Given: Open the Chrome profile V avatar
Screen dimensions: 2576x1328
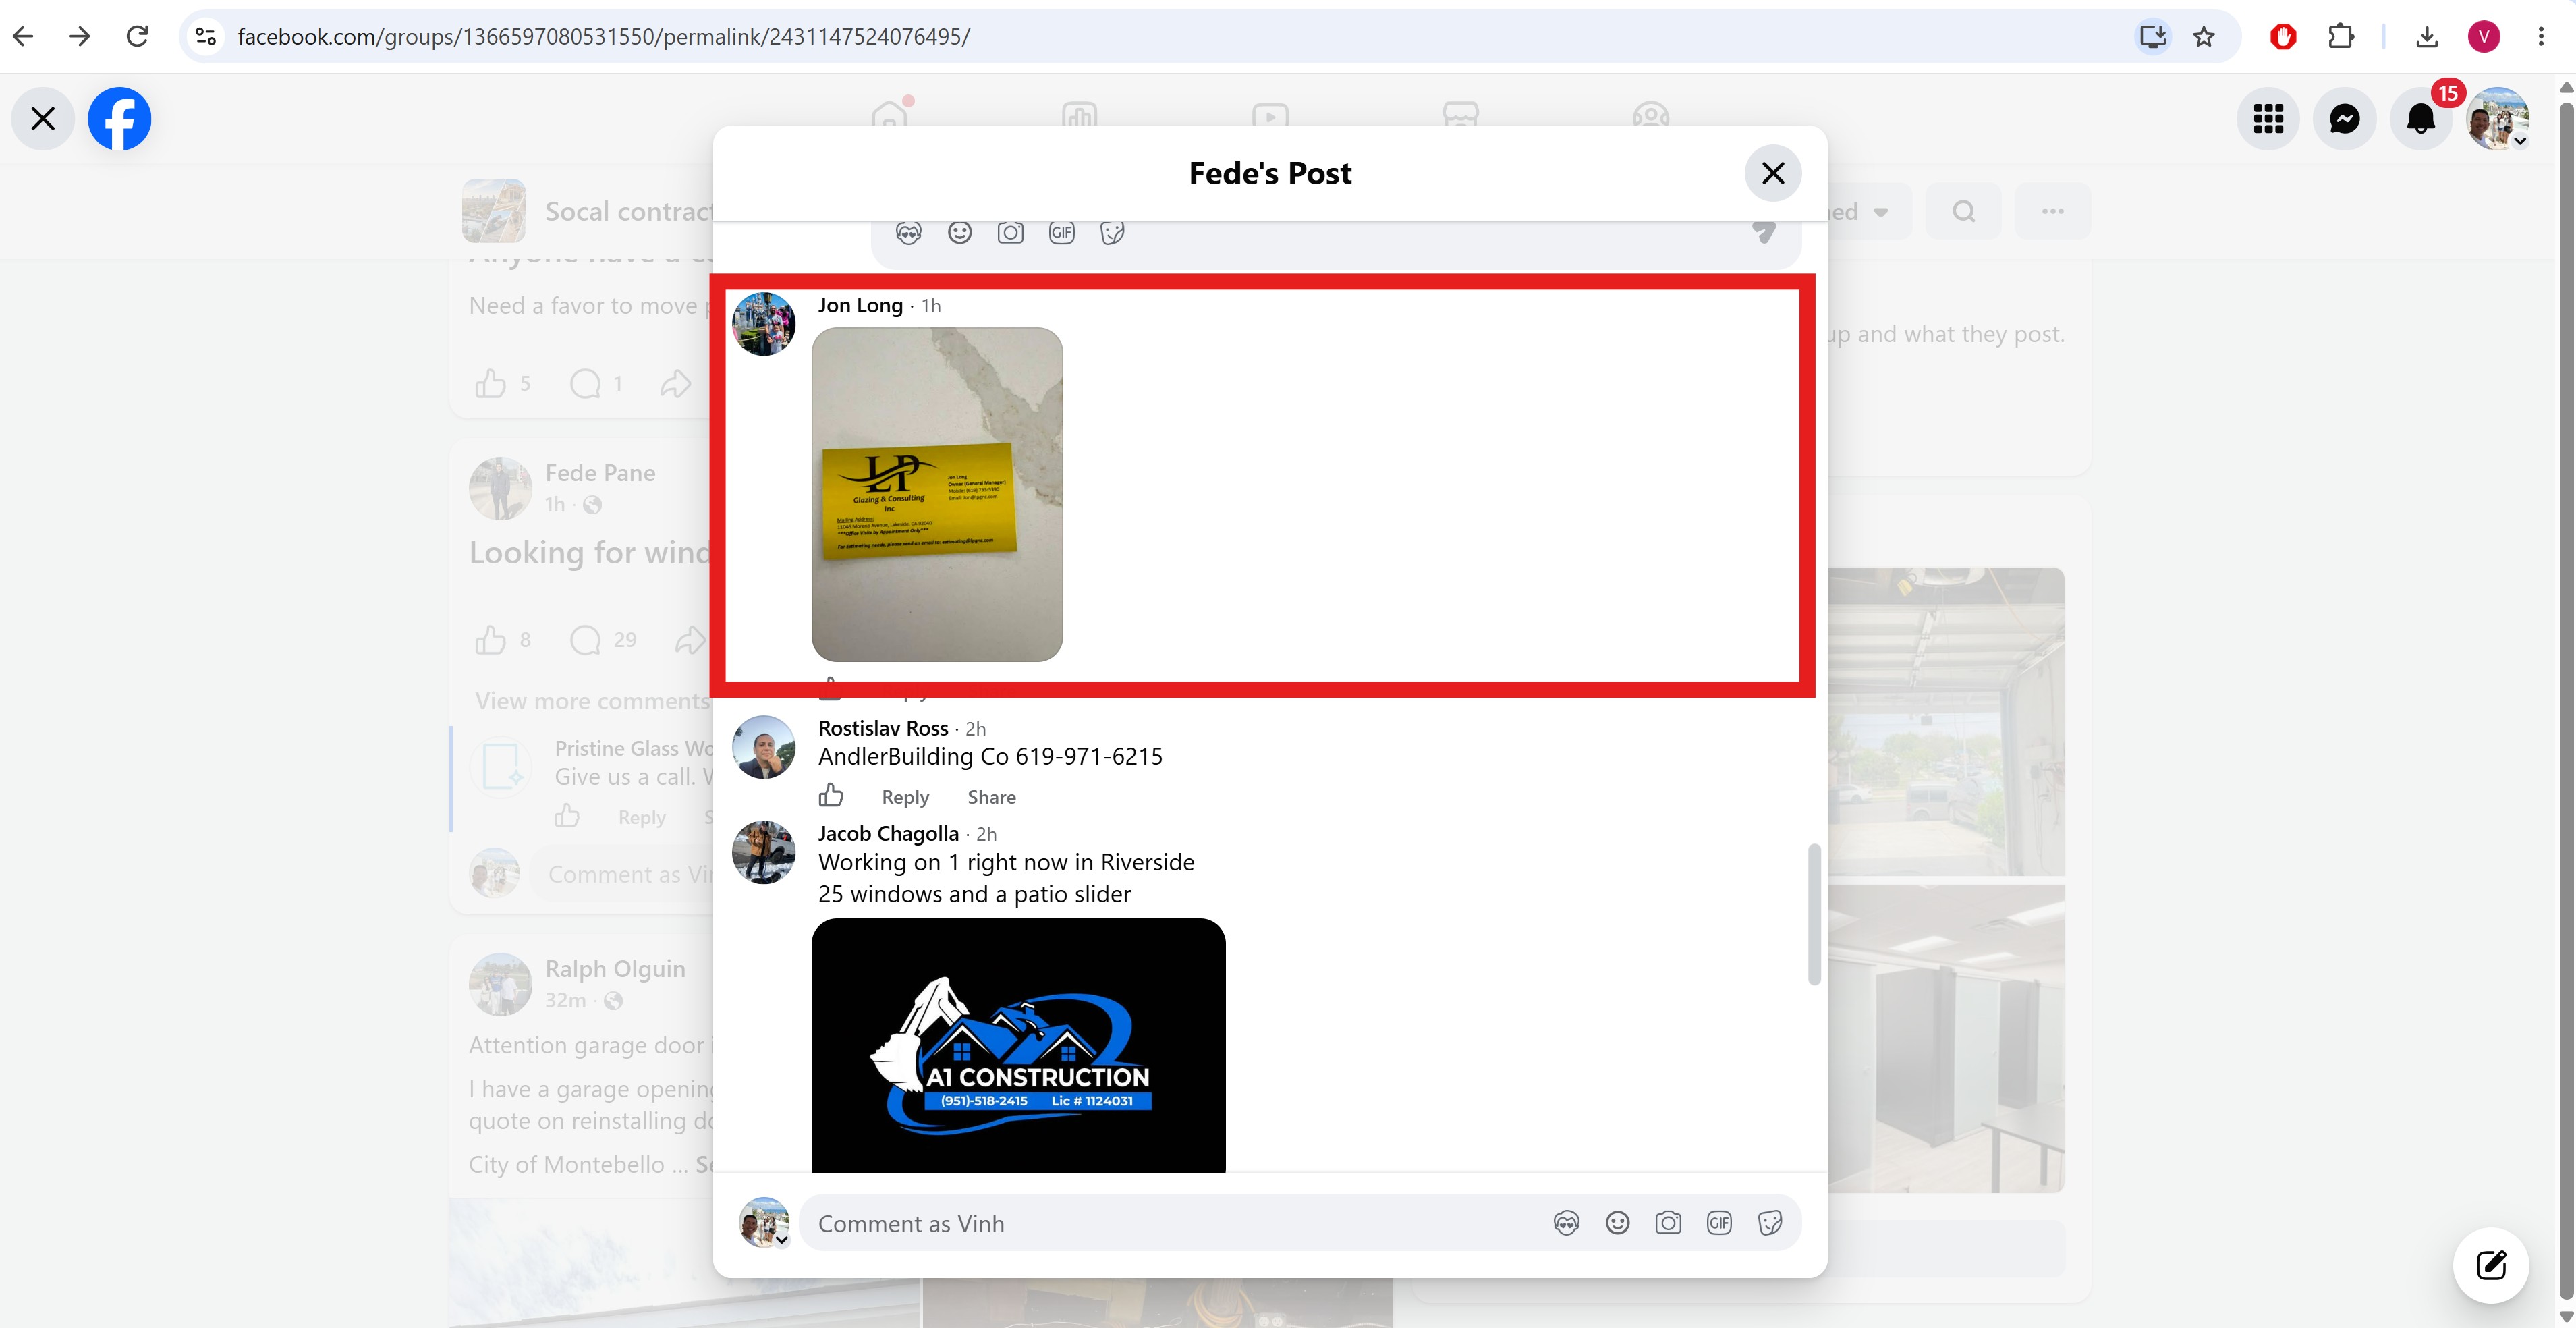Looking at the screenshot, I should (x=2484, y=36).
